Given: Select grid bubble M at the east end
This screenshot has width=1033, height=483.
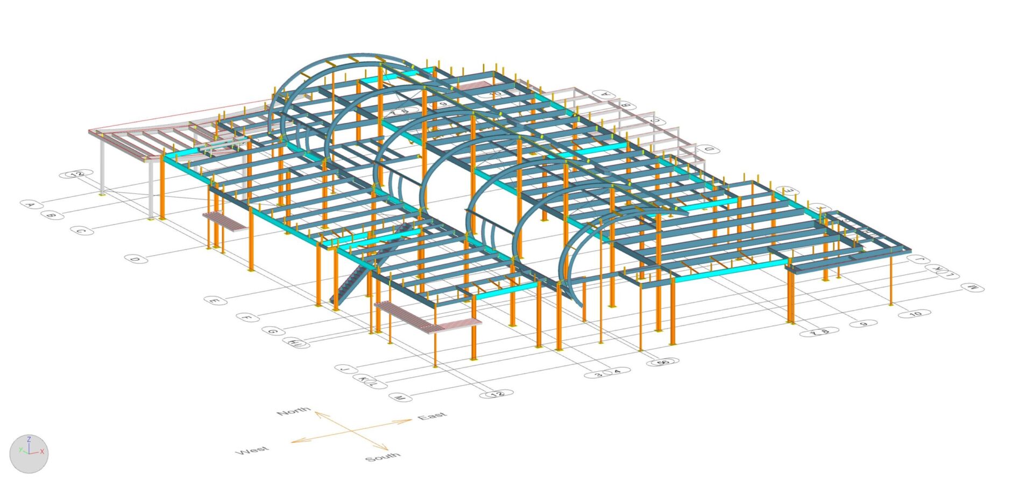Looking at the screenshot, I should tap(973, 287).
